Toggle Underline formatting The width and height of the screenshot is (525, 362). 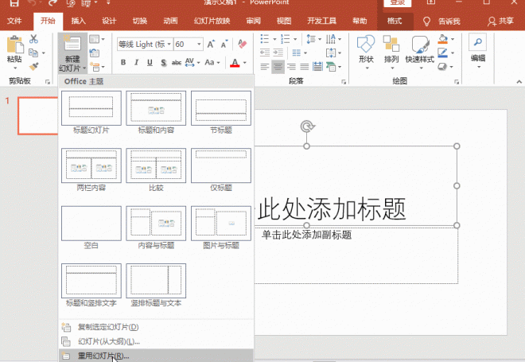point(150,63)
